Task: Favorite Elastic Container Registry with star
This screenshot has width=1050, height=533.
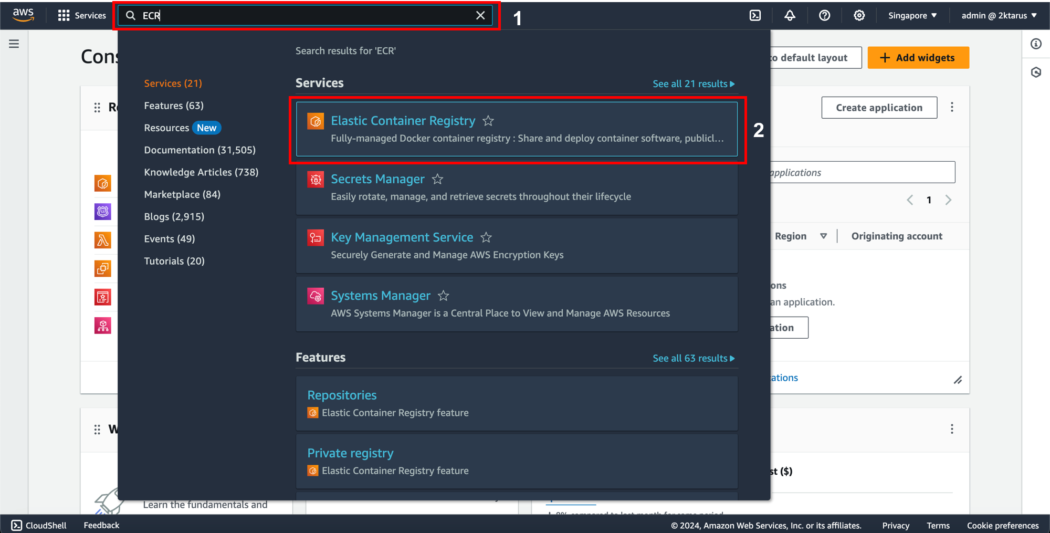Action: (488, 121)
